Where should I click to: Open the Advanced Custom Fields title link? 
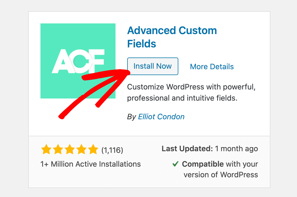pyautogui.click(x=172, y=37)
